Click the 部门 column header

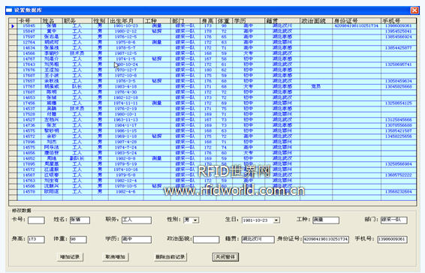[x=185, y=20]
